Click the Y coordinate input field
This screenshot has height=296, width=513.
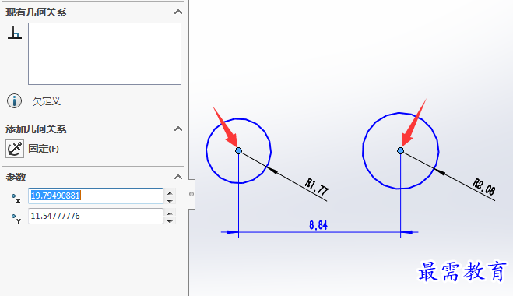(x=96, y=216)
